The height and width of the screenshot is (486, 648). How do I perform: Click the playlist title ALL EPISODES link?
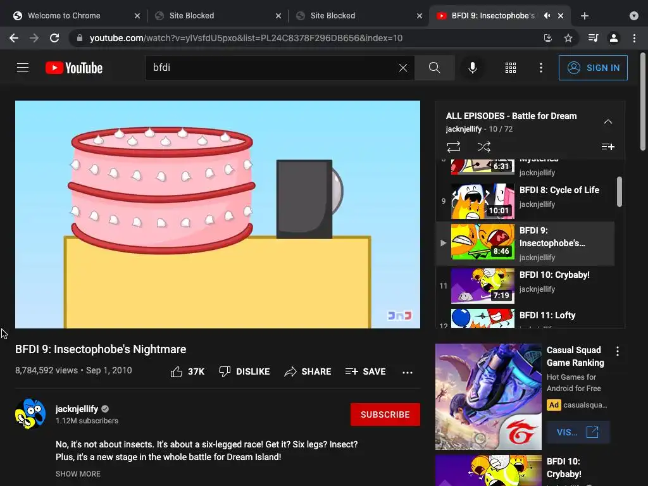point(511,116)
